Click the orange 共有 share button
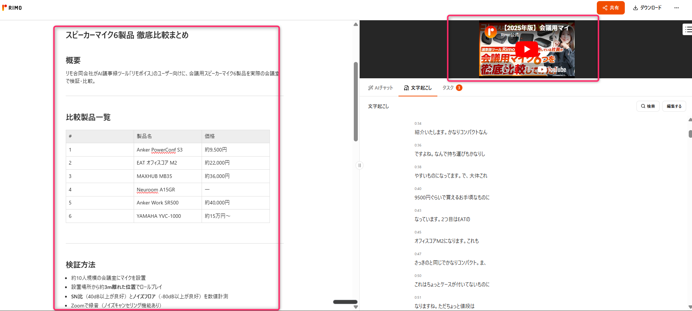Screen dimensions: 692x311 click(x=611, y=8)
